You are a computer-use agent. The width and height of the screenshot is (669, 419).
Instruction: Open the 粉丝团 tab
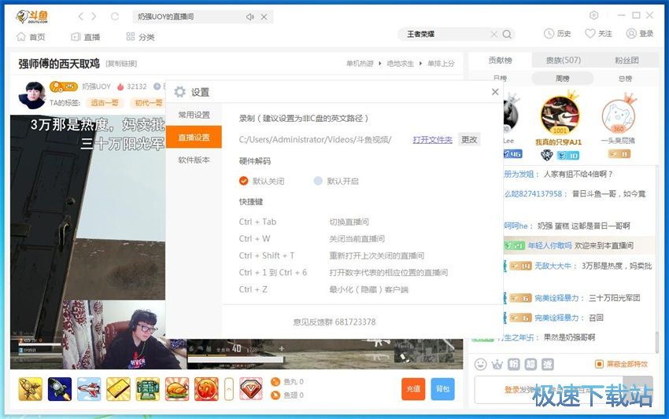coord(626,60)
